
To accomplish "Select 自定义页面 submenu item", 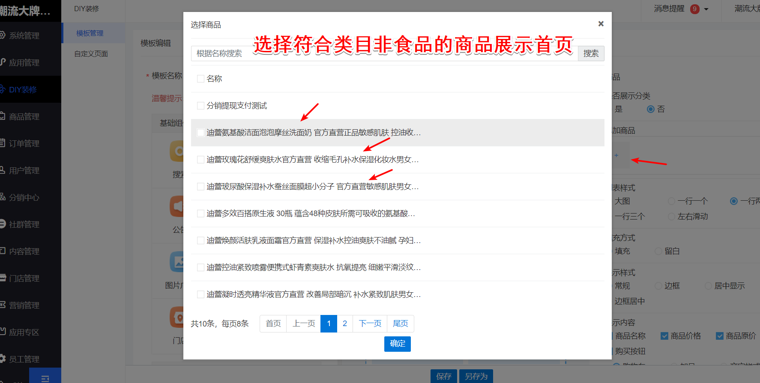I will click(x=91, y=53).
